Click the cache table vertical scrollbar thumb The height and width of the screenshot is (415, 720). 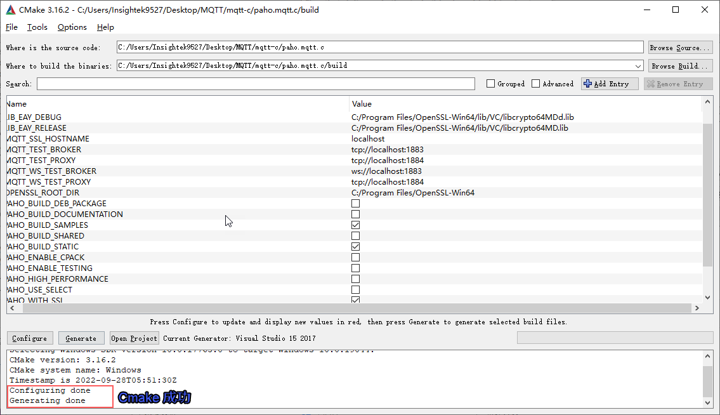[707, 195]
